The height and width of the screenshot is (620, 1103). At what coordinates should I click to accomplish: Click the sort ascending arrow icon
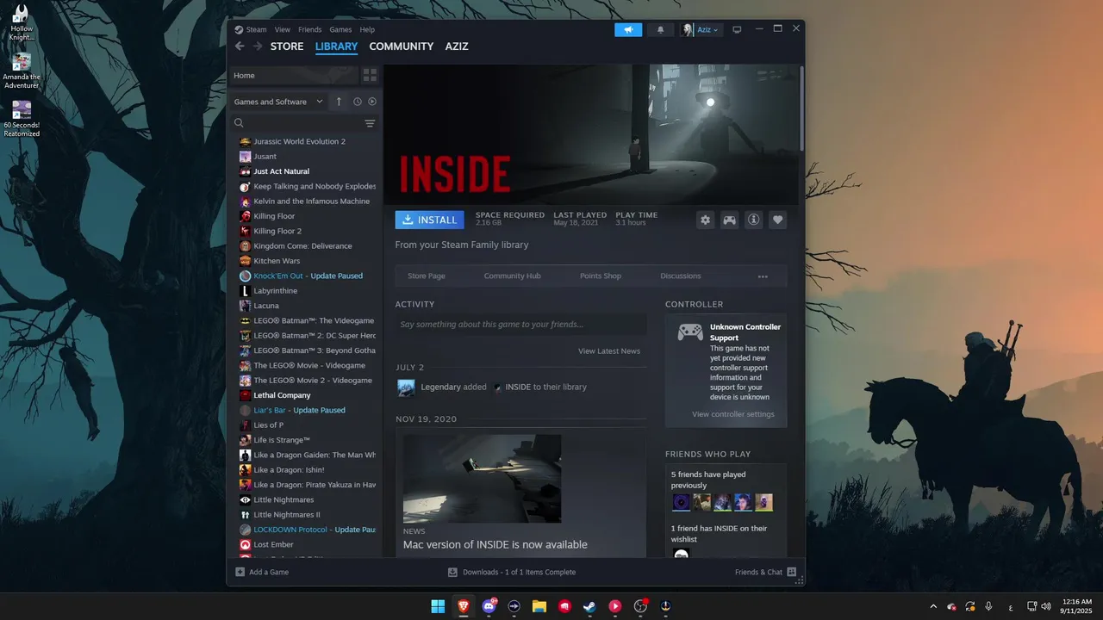(x=339, y=102)
